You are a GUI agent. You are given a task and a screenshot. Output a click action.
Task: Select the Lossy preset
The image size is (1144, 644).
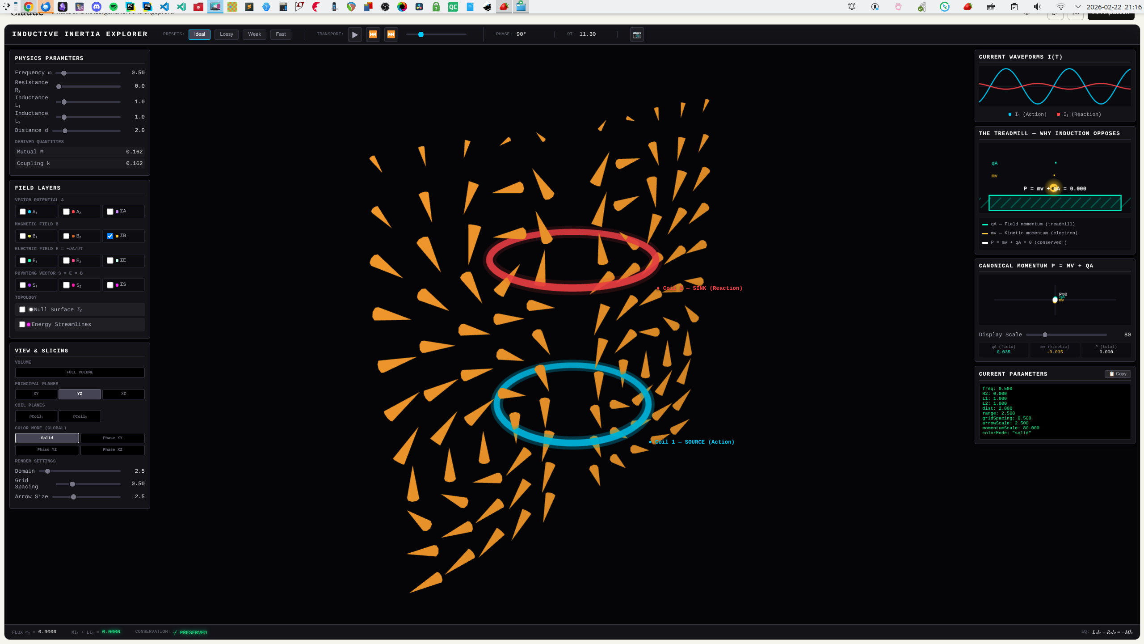click(x=226, y=34)
